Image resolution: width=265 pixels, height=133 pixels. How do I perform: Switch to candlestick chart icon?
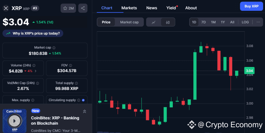[168, 22]
